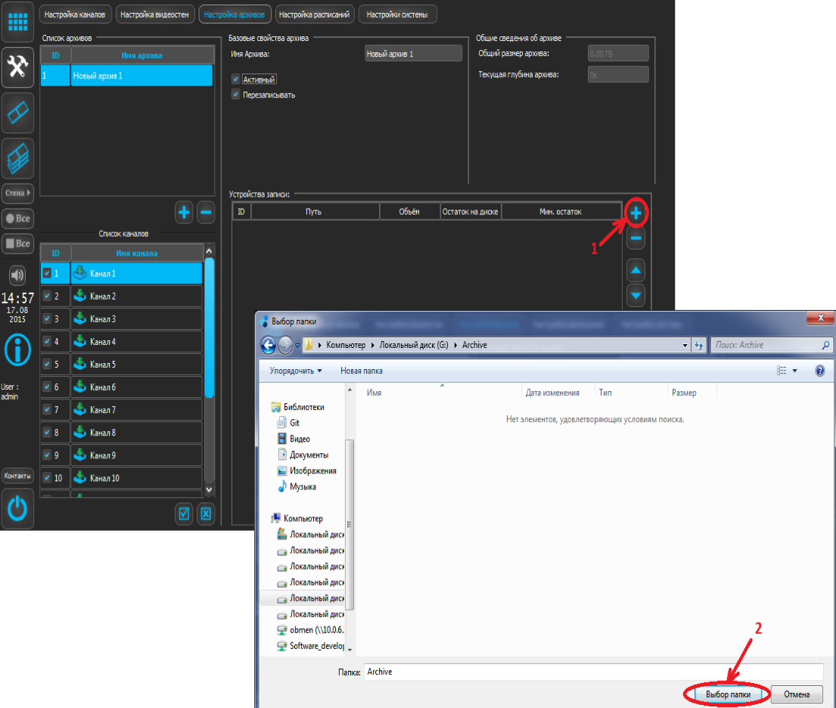Open the Упорядочить dropdown menu
The height and width of the screenshot is (708, 836).
tap(296, 371)
